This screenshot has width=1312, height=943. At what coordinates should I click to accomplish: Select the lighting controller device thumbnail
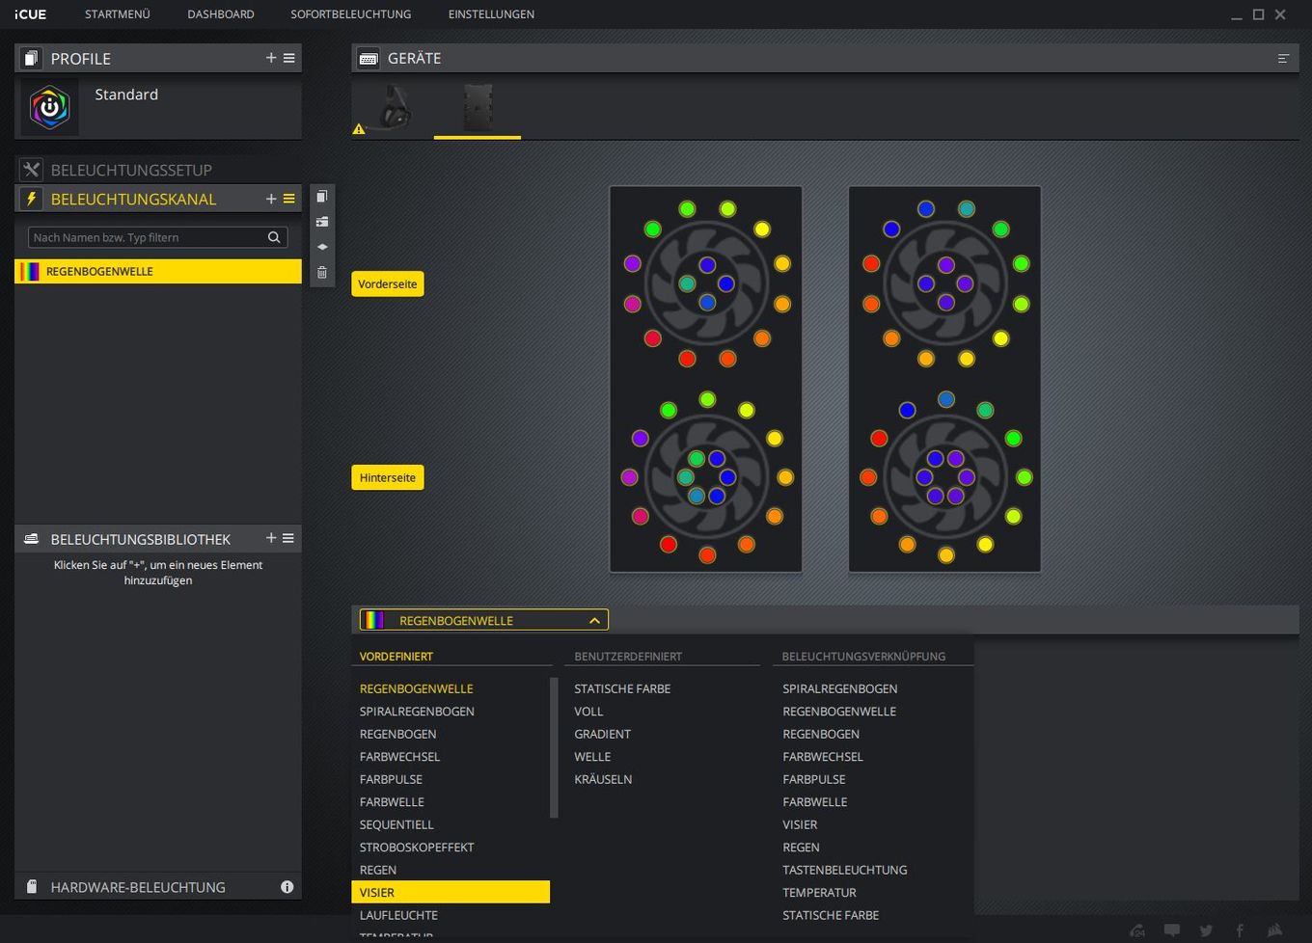478,108
